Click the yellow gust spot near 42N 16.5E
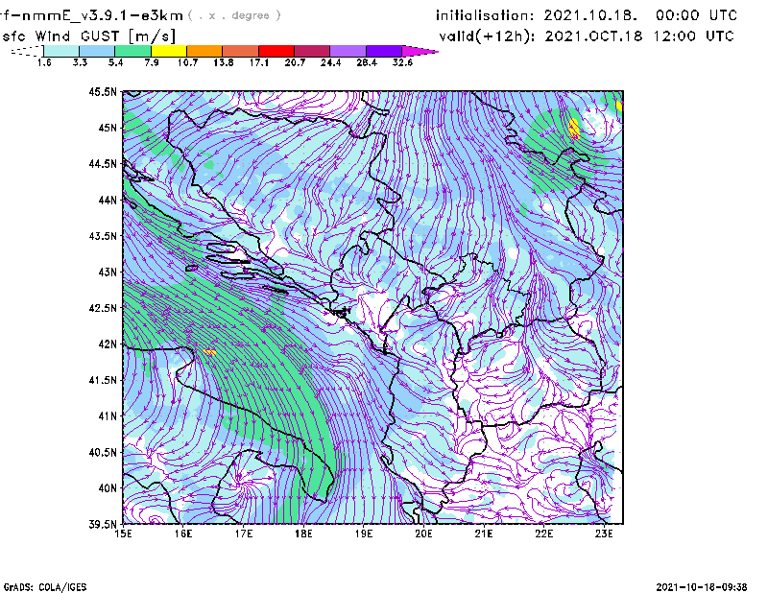 click(x=209, y=351)
